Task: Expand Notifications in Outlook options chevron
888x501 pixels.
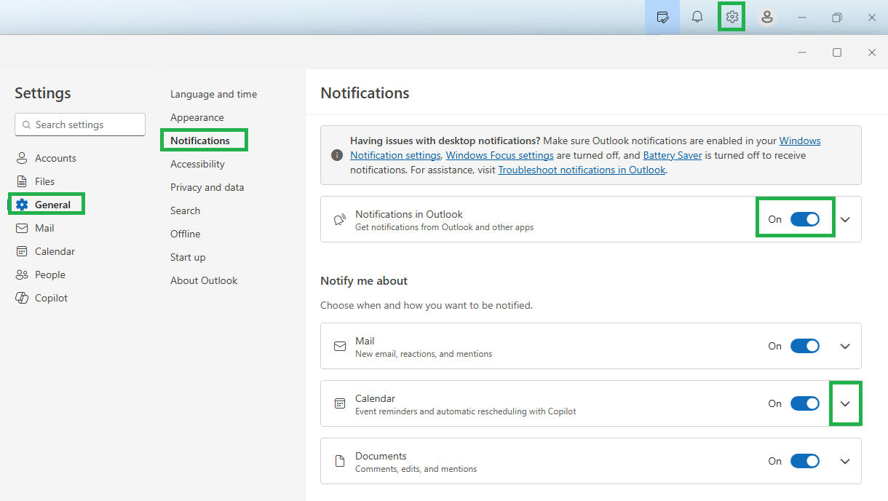Action: (845, 219)
